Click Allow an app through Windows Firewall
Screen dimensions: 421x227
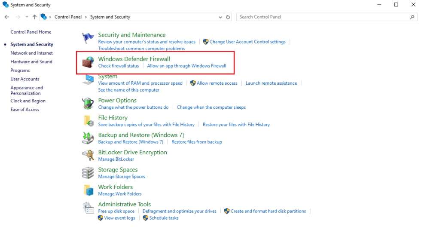click(186, 66)
